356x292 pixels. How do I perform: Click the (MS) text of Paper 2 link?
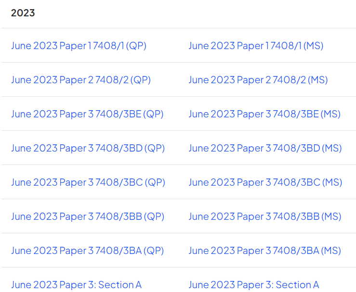click(318, 80)
